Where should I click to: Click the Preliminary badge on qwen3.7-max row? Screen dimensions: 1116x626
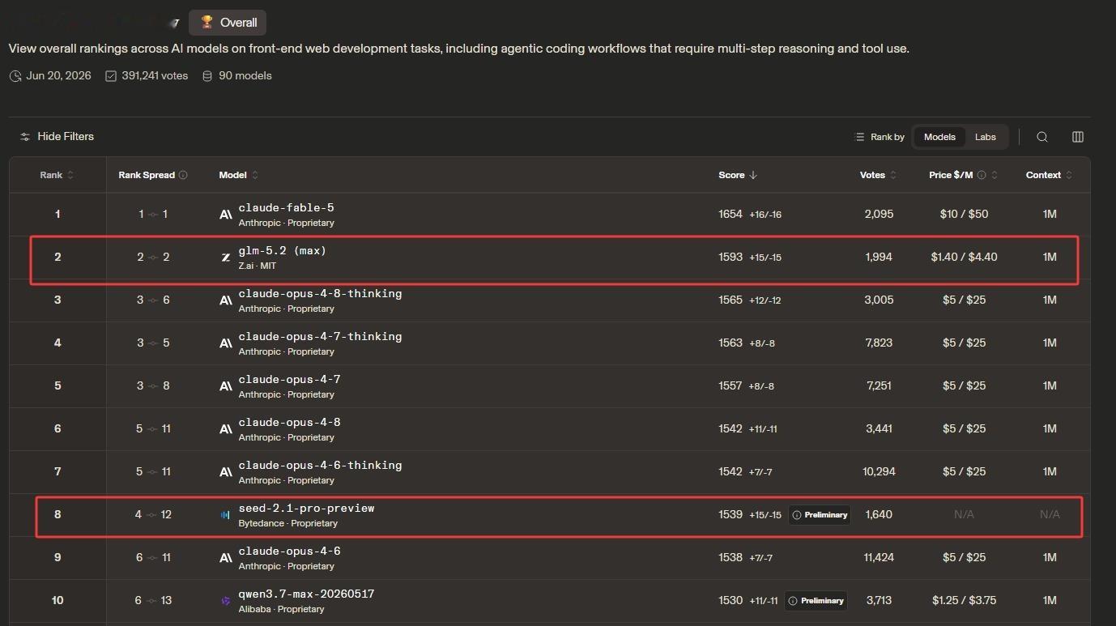point(816,601)
